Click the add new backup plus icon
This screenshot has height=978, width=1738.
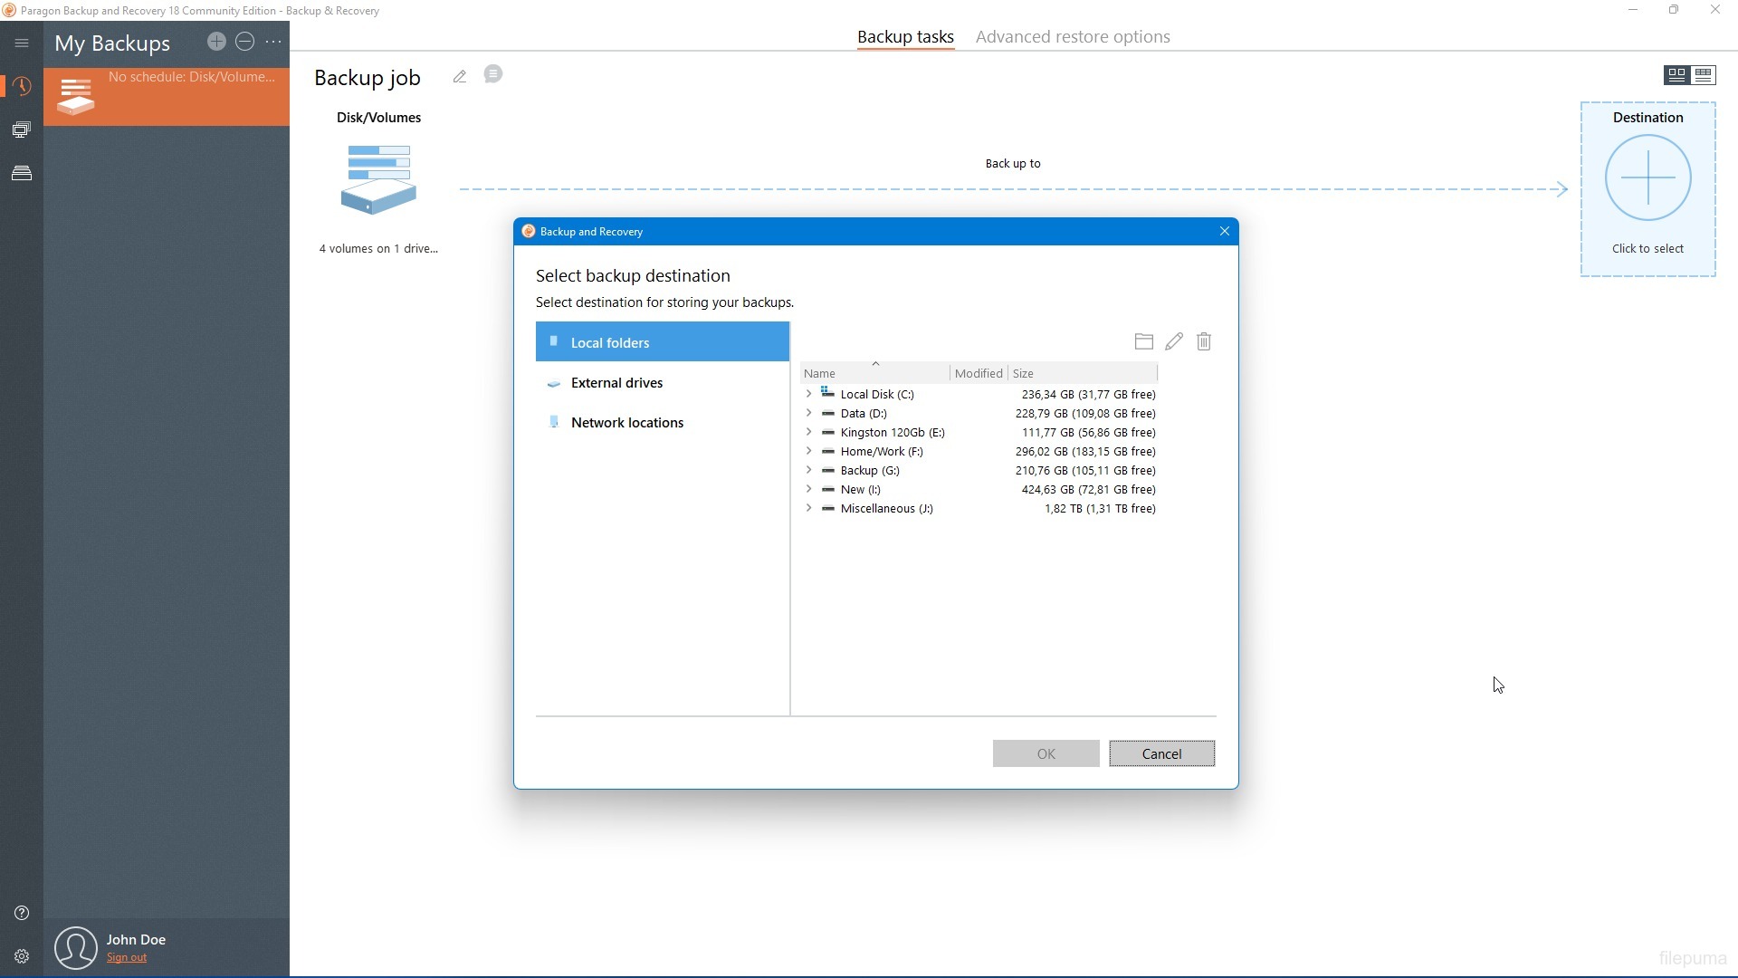pos(215,42)
